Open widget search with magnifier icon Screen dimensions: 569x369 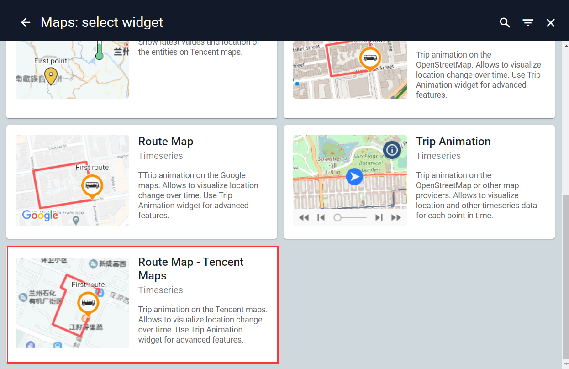pyautogui.click(x=505, y=22)
